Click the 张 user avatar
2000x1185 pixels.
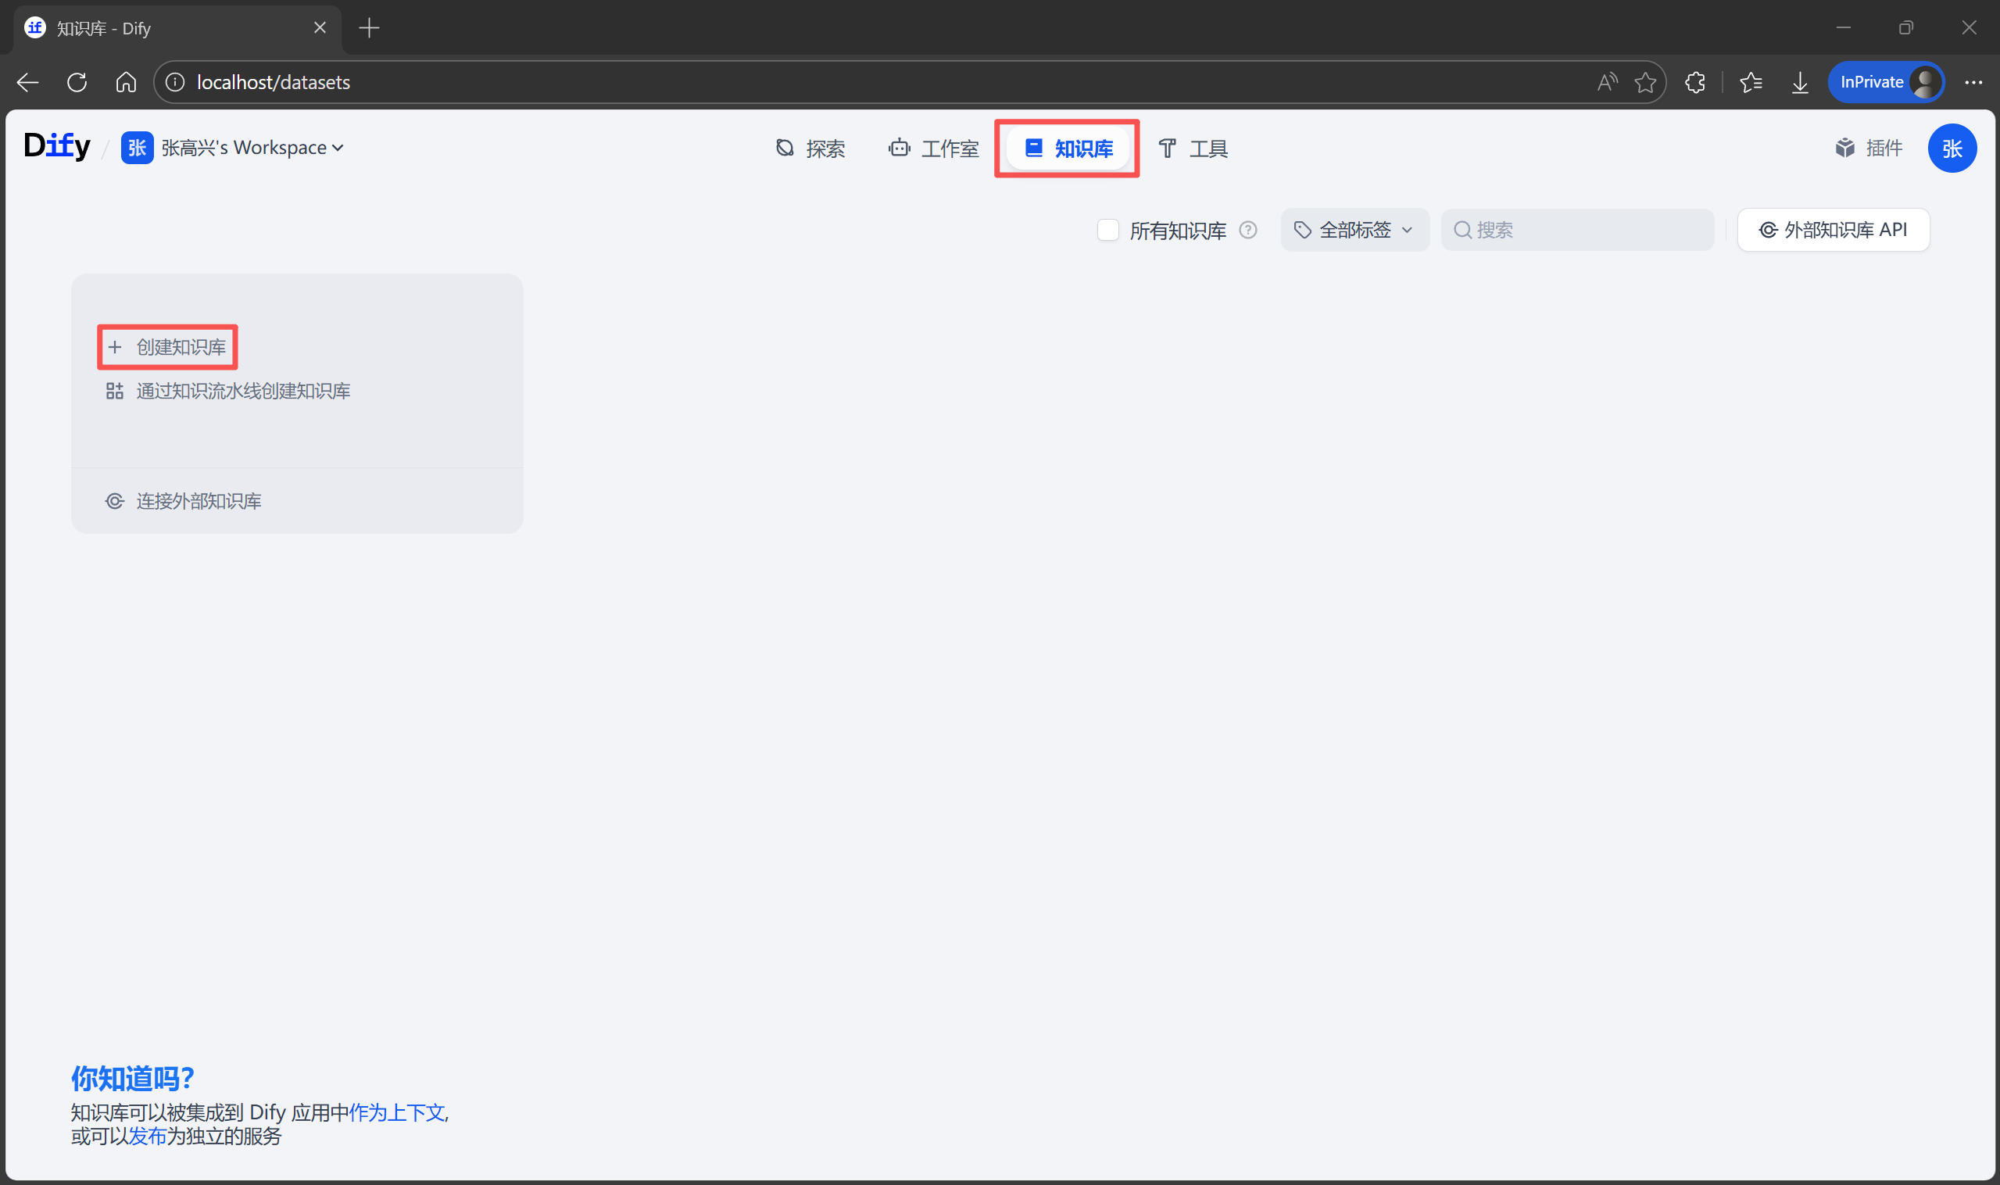1951,148
